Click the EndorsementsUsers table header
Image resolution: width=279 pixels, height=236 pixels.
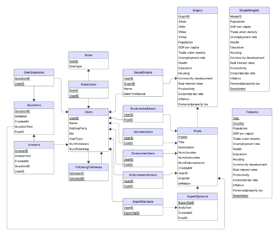(x=142, y=174)
